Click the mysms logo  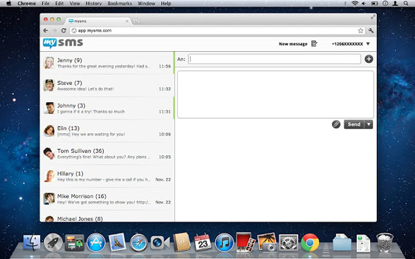63,44
